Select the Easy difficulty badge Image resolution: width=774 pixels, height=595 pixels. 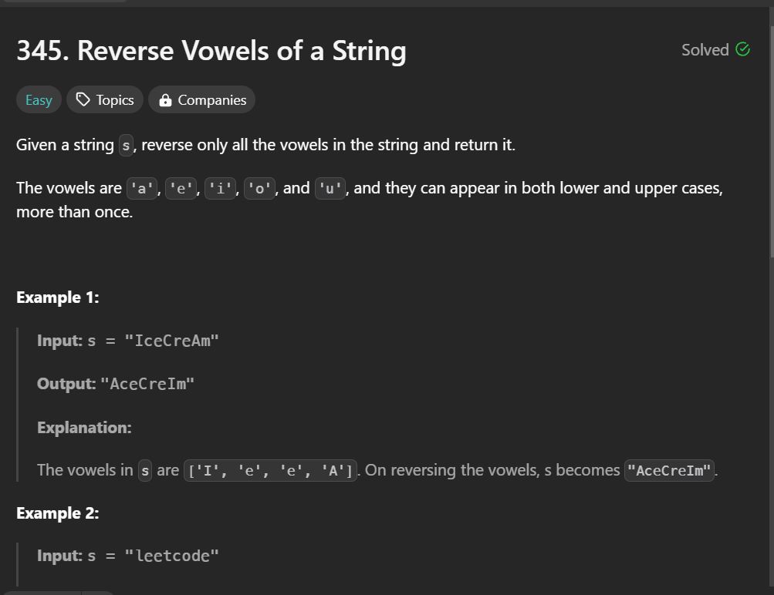tap(39, 99)
